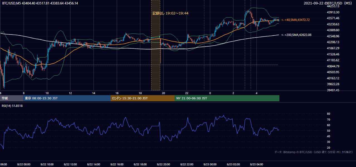Click the 9/22 10:00 time axis label

pyautogui.click(x=47, y=164)
